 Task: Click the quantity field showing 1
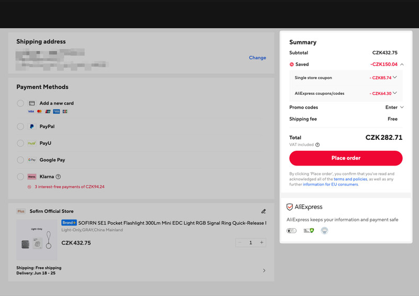(x=251, y=243)
